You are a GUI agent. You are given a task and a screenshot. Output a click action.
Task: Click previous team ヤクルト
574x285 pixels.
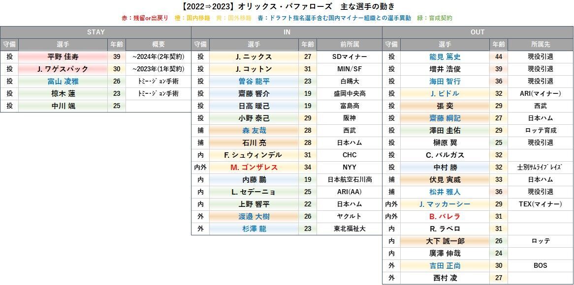(349, 217)
